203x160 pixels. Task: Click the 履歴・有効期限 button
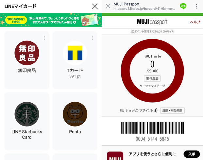[x=172, y=110]
